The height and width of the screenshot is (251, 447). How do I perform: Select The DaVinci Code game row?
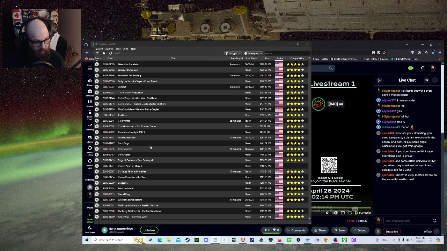click(x=202, y=138)
